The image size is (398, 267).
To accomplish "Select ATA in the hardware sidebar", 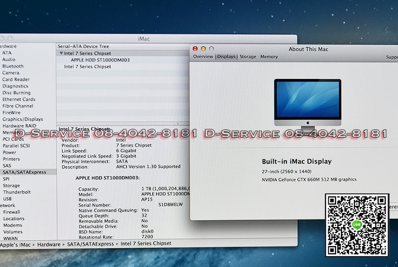I will 7,53.
